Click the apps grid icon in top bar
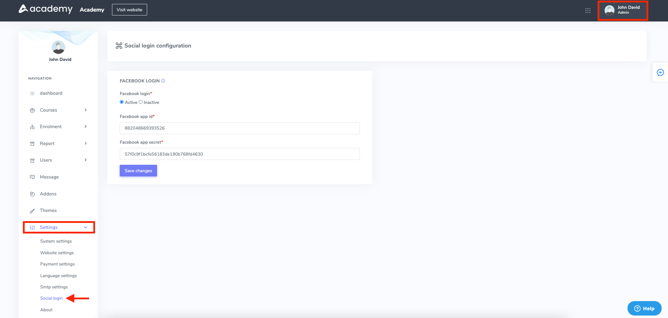668x318 pixels. click(588, 11)
